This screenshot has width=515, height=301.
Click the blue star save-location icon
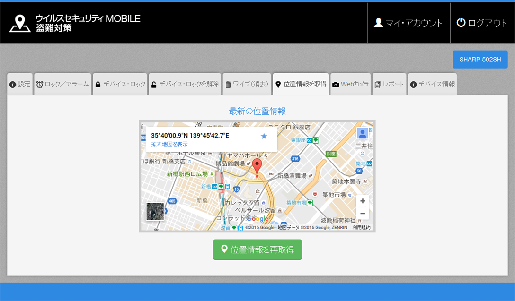point(264,136)
